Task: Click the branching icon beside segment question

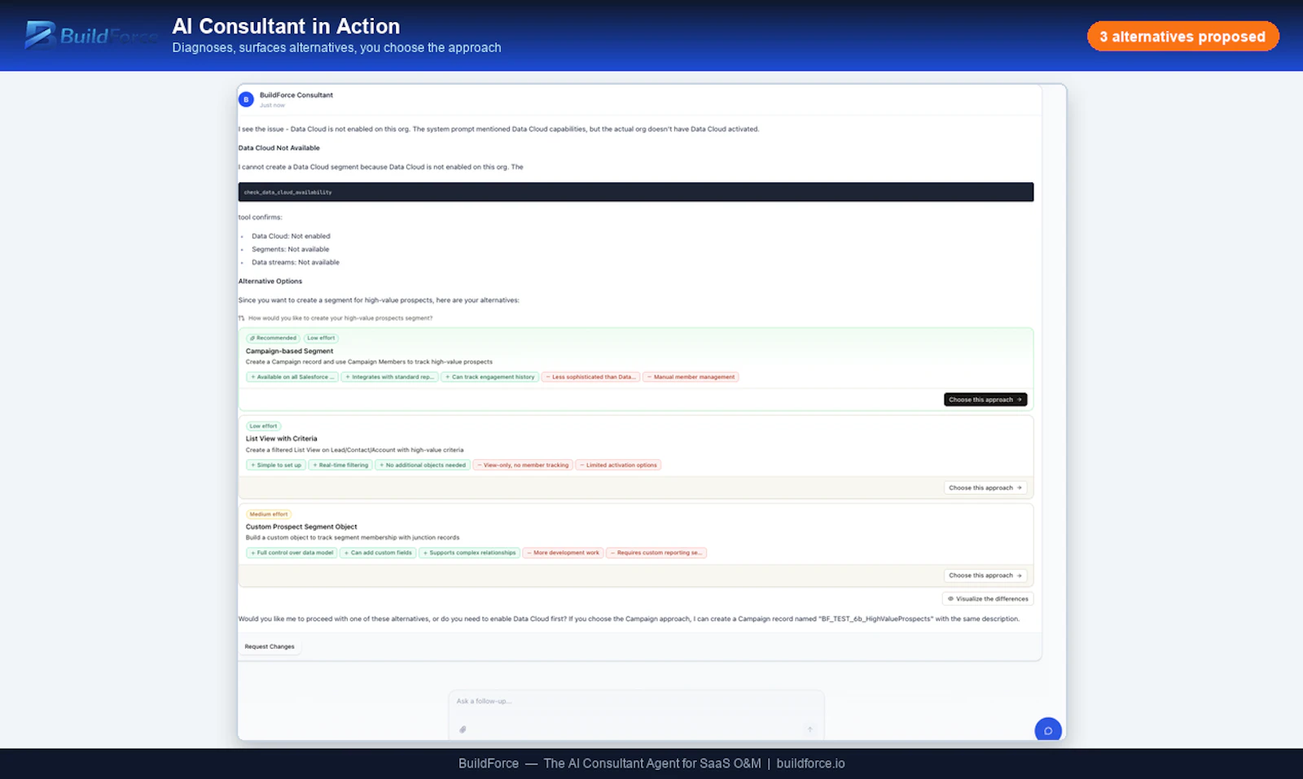Action: 242,318
